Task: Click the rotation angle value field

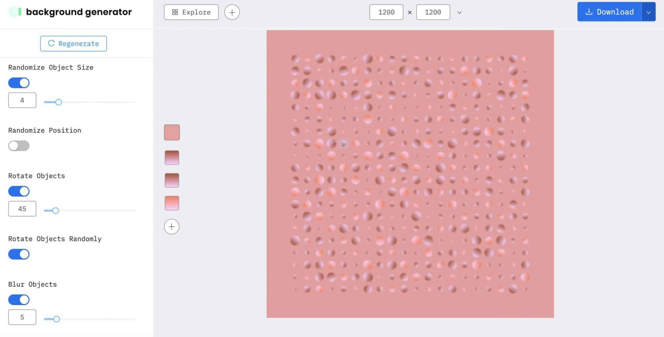Action: (22, 208)
